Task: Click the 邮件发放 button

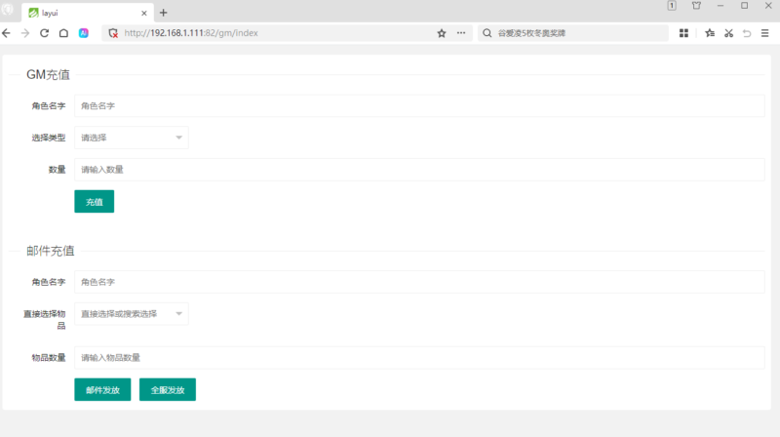Action: (x=102, y=389)
